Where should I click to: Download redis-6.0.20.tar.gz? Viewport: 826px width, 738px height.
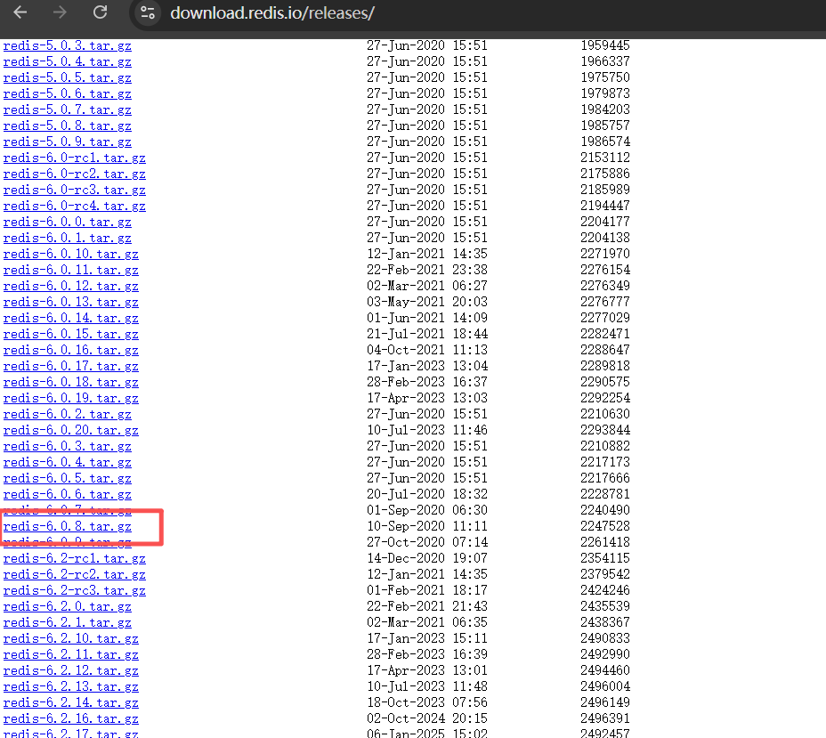(71, 430)
